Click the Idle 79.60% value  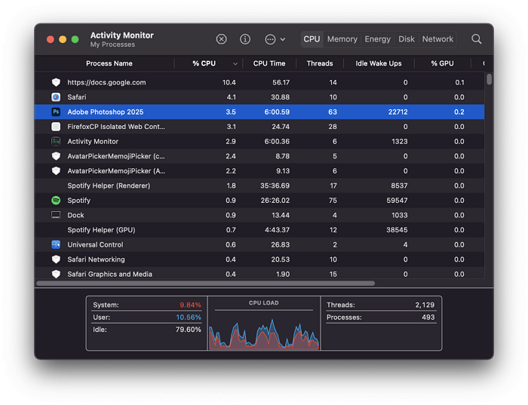click(x=189, y=330)
